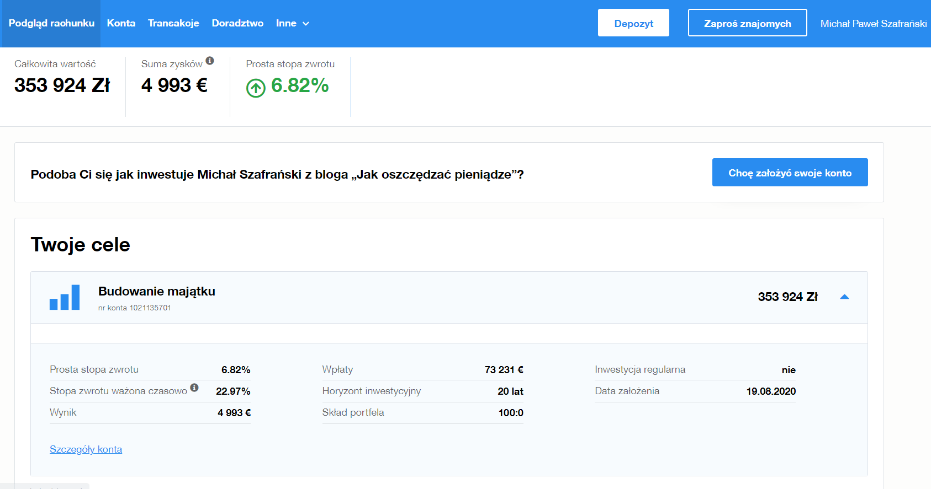
Task: Go to Konta menu item
Action: pos(121,23)
